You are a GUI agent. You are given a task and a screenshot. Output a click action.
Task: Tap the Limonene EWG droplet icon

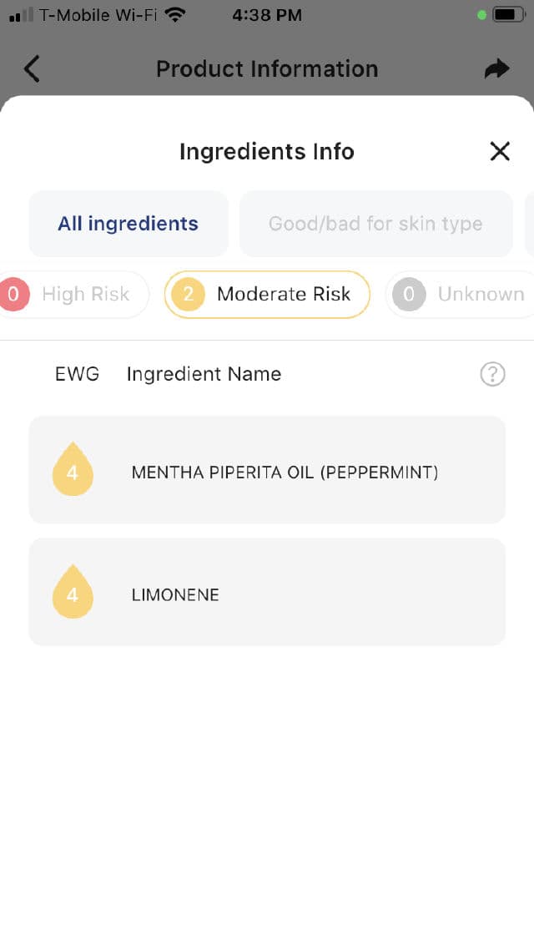coord(73,592)
